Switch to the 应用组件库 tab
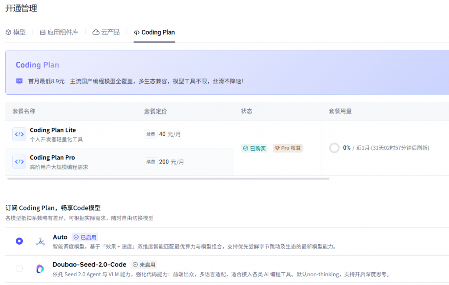Viewport: 449px width, 285px height. point(59,32)
